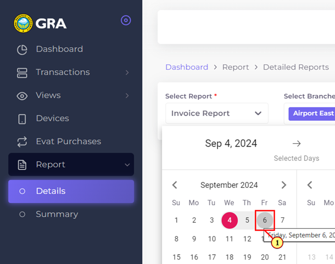The width and height of the screenshot is (335, 264).
Task: Click the Views eye icon
Action: (22, 96)
